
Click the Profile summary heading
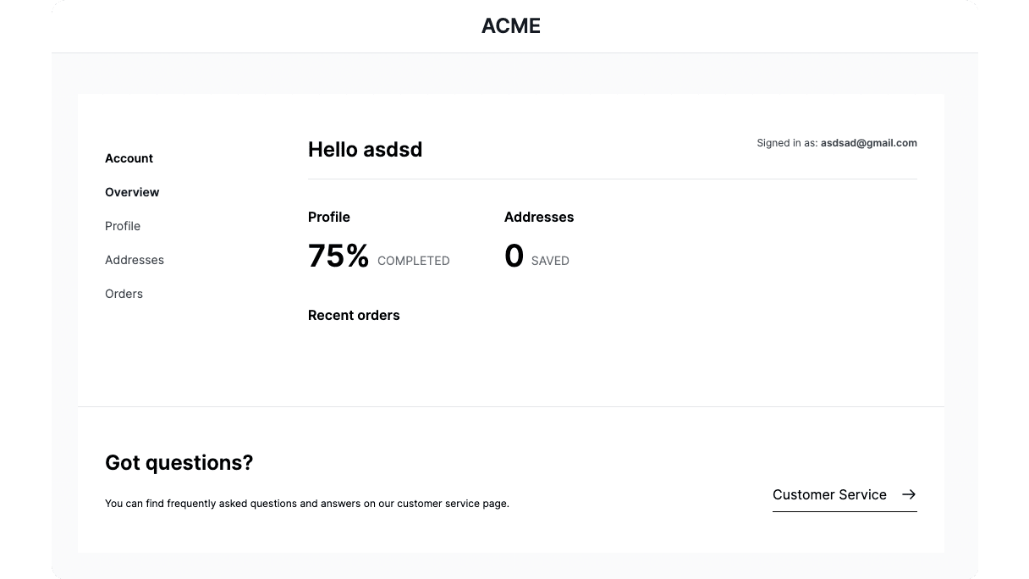click(329, 217)
